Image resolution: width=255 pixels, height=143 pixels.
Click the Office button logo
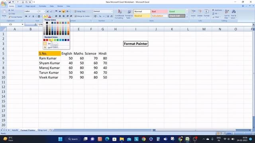tap(4, 4)
